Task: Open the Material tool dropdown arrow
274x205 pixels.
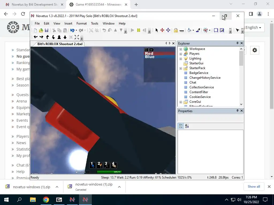Action: [210, 30]
